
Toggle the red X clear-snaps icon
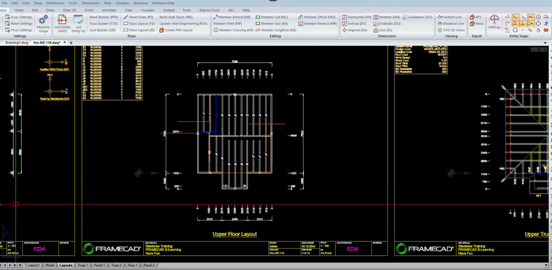[546, 30]
